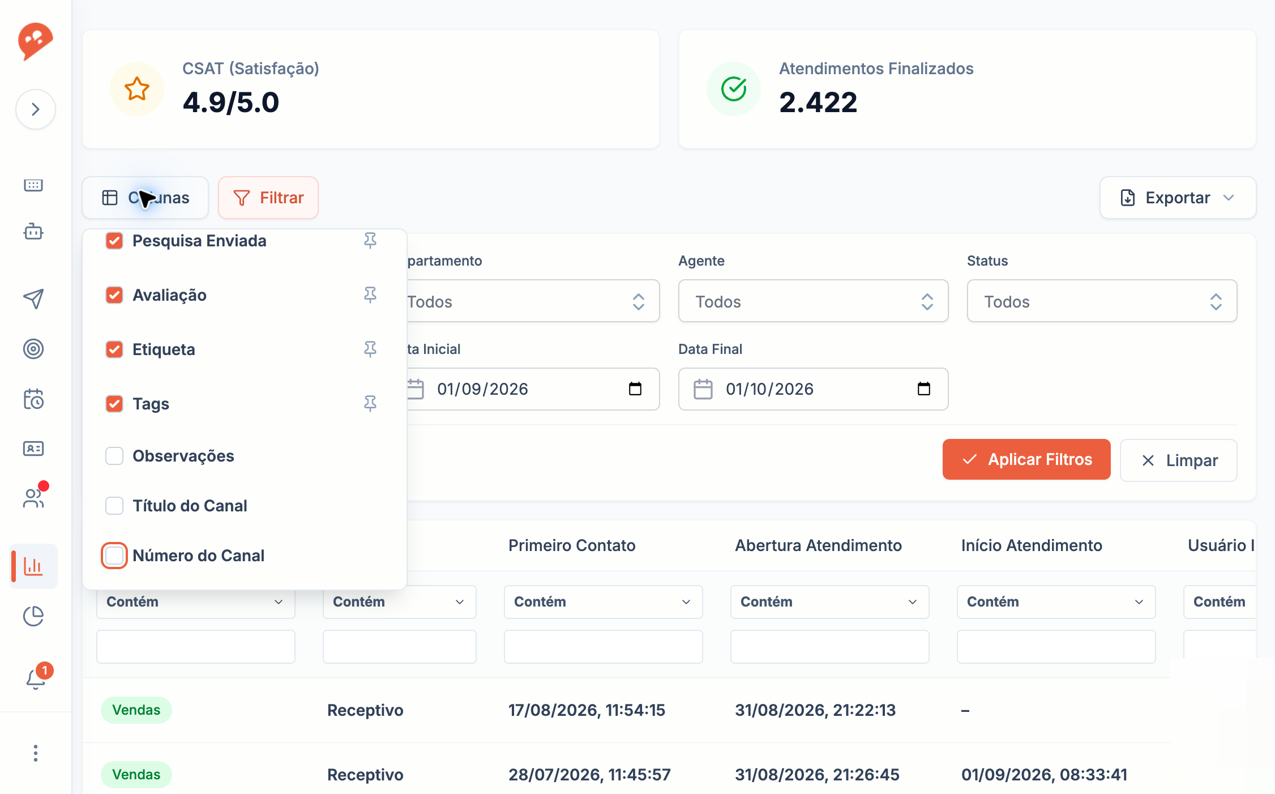Click filter text field under Primeiro Contato

(603, 646)
